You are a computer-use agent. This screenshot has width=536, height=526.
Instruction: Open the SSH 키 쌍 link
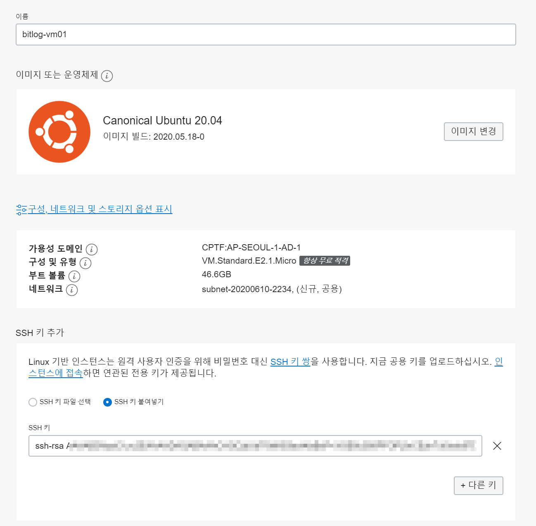pos(290,362)
